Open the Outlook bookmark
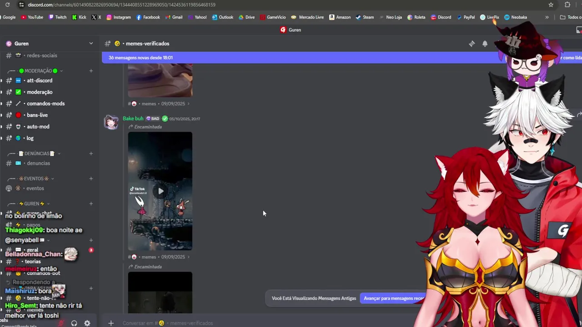582x327 pixels. tap(222, 17)
